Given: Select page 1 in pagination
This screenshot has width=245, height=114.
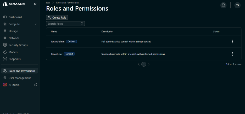Looking at the screenshot, I should (x=143, y=64).
